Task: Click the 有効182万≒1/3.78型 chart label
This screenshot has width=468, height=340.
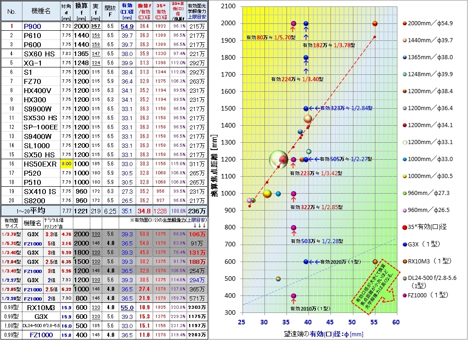Action: (329, 45)
